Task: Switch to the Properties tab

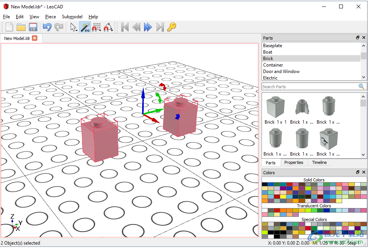Action: (x=294, y=162)
